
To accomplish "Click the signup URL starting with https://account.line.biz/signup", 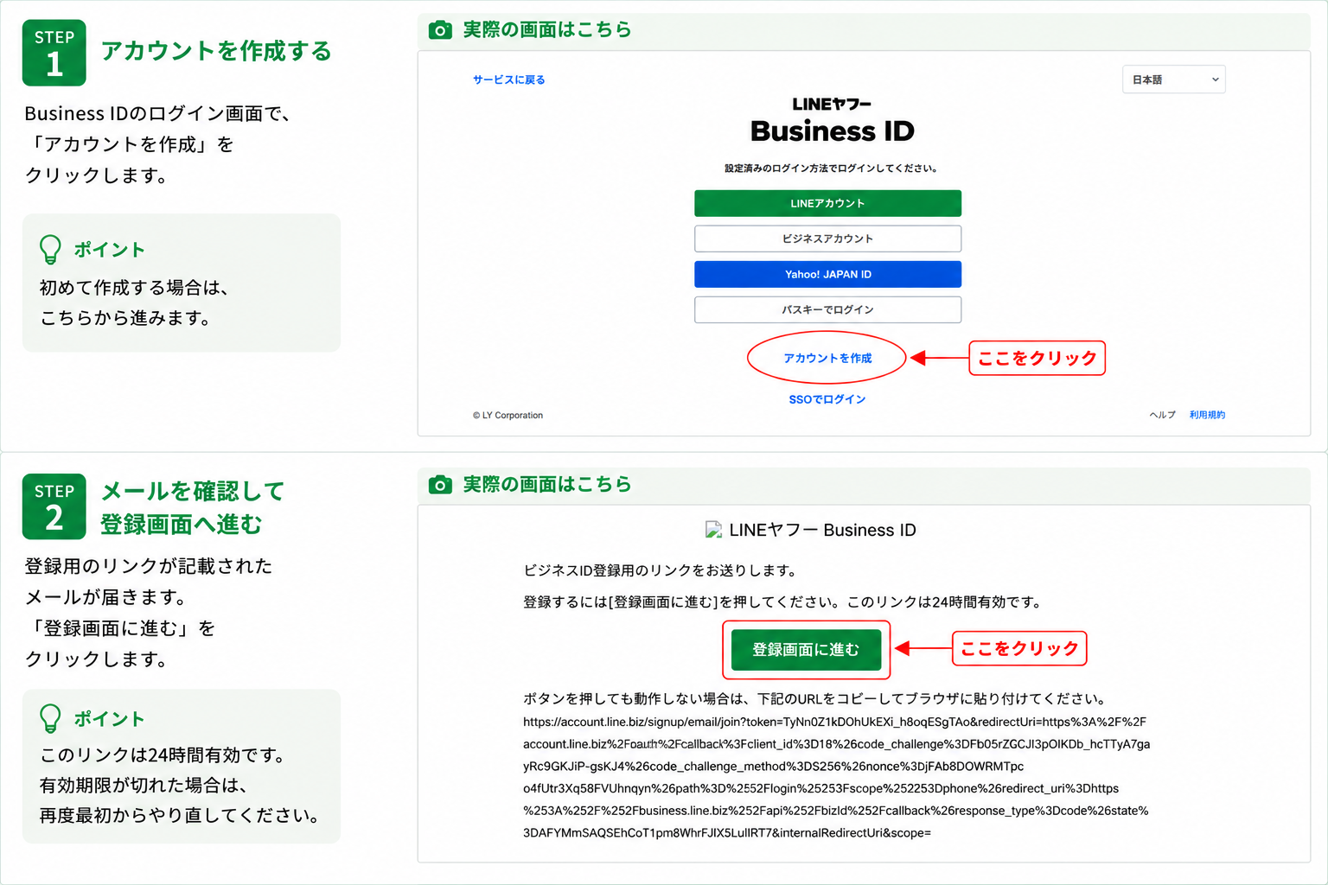I will [834, 722].
